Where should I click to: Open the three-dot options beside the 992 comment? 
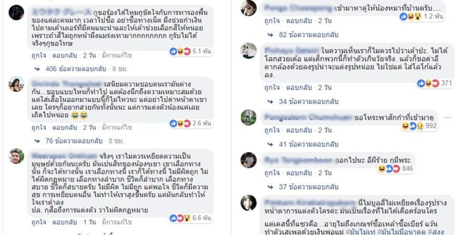[x=448, y=118]
